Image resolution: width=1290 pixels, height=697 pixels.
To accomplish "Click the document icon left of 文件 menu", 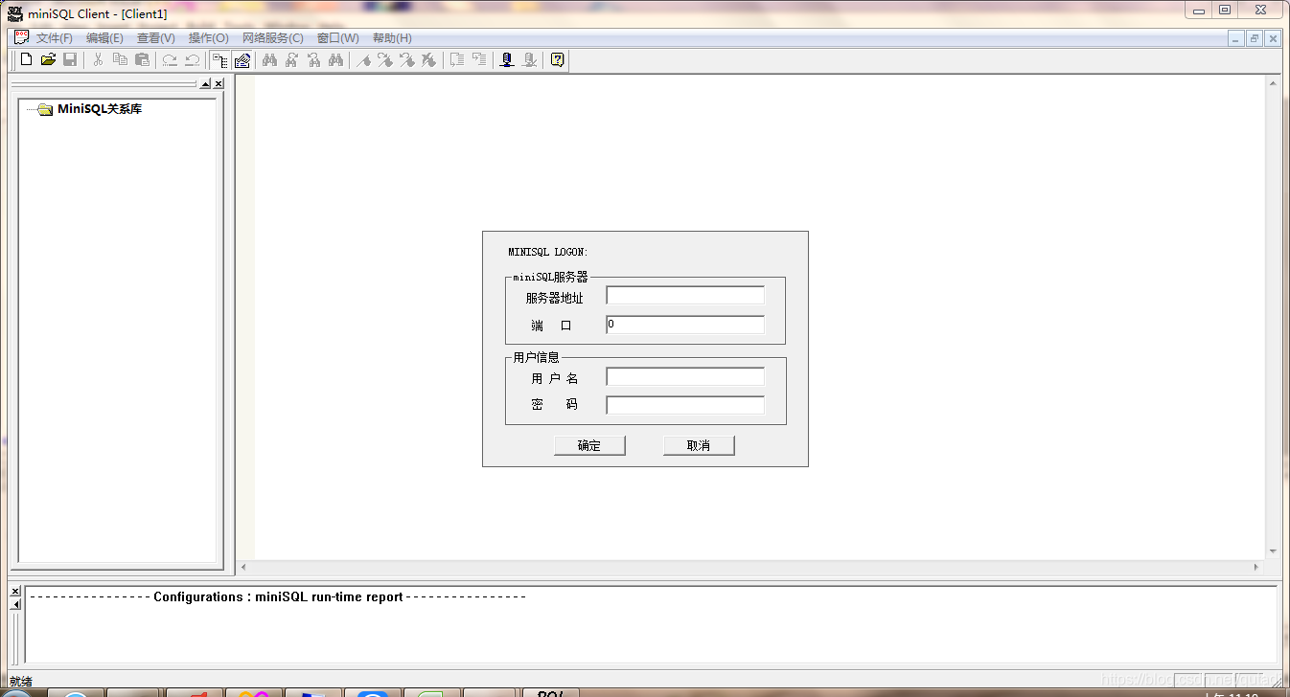I will 21,38.
